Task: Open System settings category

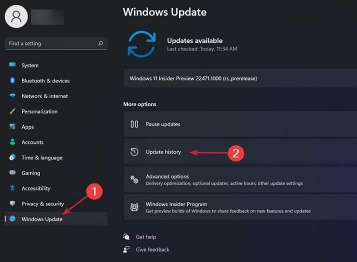Action: (56, 65)
